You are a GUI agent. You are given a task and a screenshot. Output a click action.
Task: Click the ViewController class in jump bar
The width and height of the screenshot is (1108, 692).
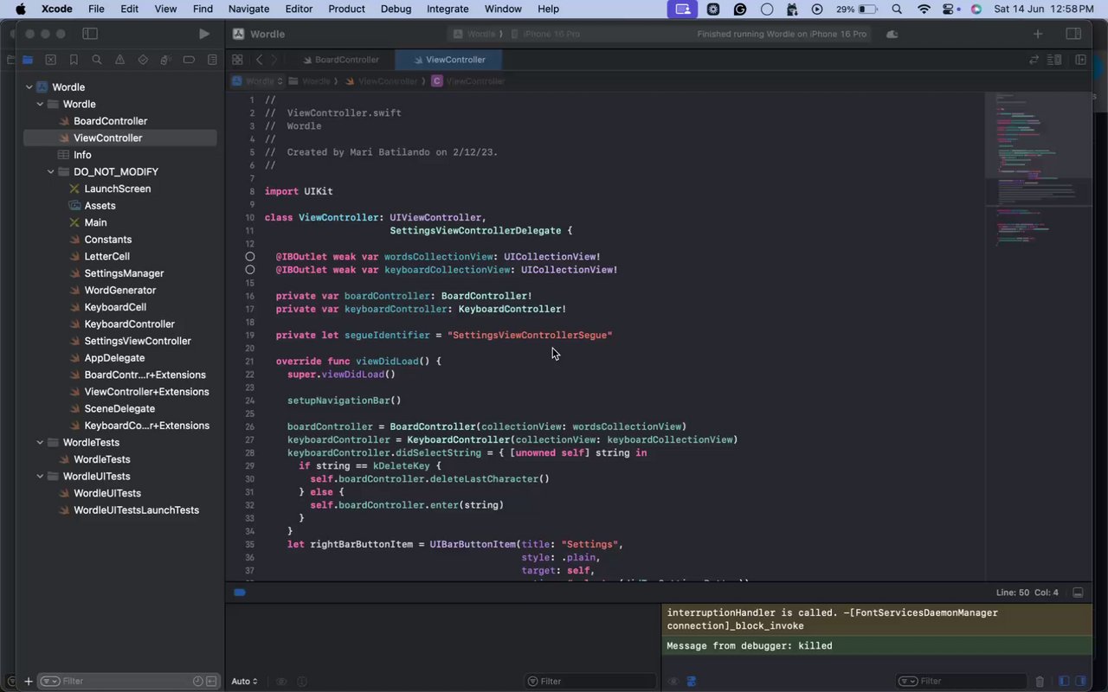[468, 81]
